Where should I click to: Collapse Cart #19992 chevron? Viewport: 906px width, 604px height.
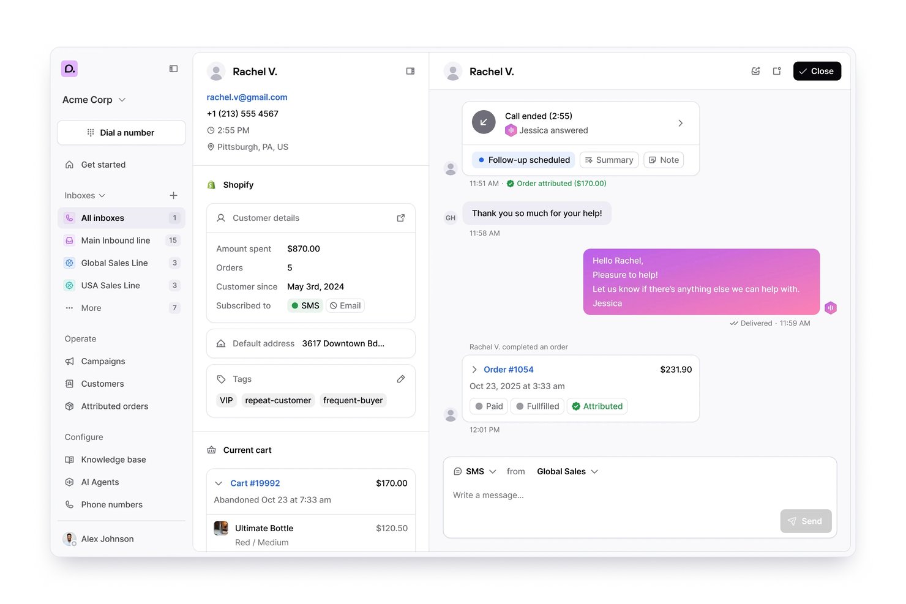pos(219,483)
